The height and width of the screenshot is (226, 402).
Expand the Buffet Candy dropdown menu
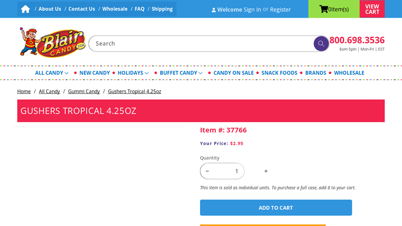pyautogui.click(x=181, y=73)
